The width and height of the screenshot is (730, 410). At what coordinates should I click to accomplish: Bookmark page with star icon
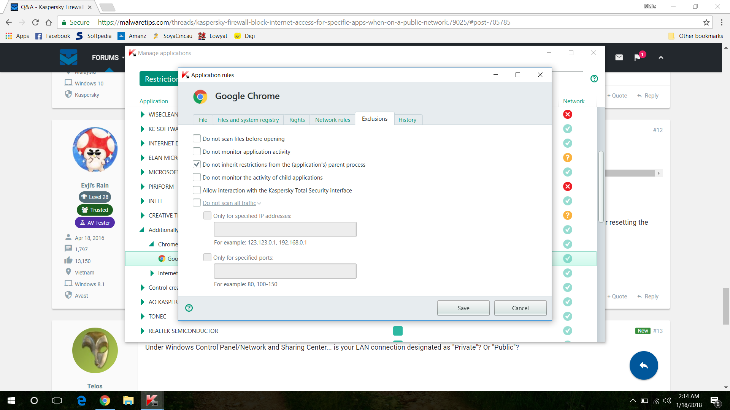pyautogui.click(x=706, y=22)
